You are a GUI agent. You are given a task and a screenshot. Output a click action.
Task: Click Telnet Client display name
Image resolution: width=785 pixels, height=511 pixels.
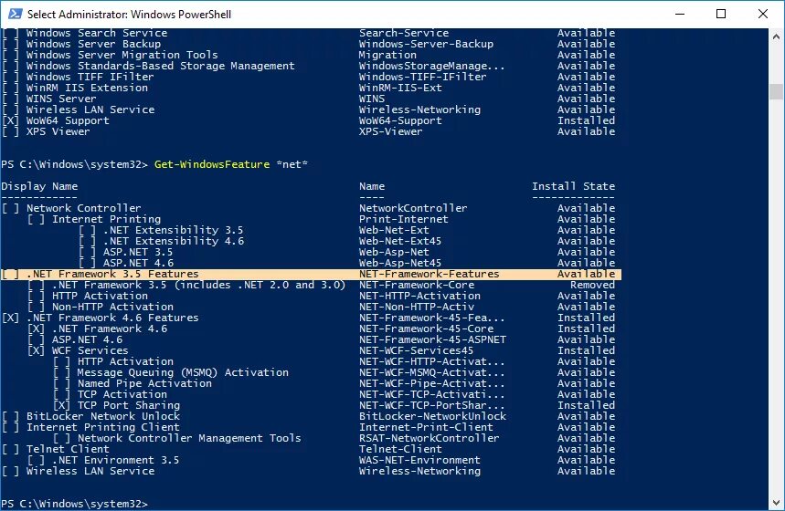point(68,450)
